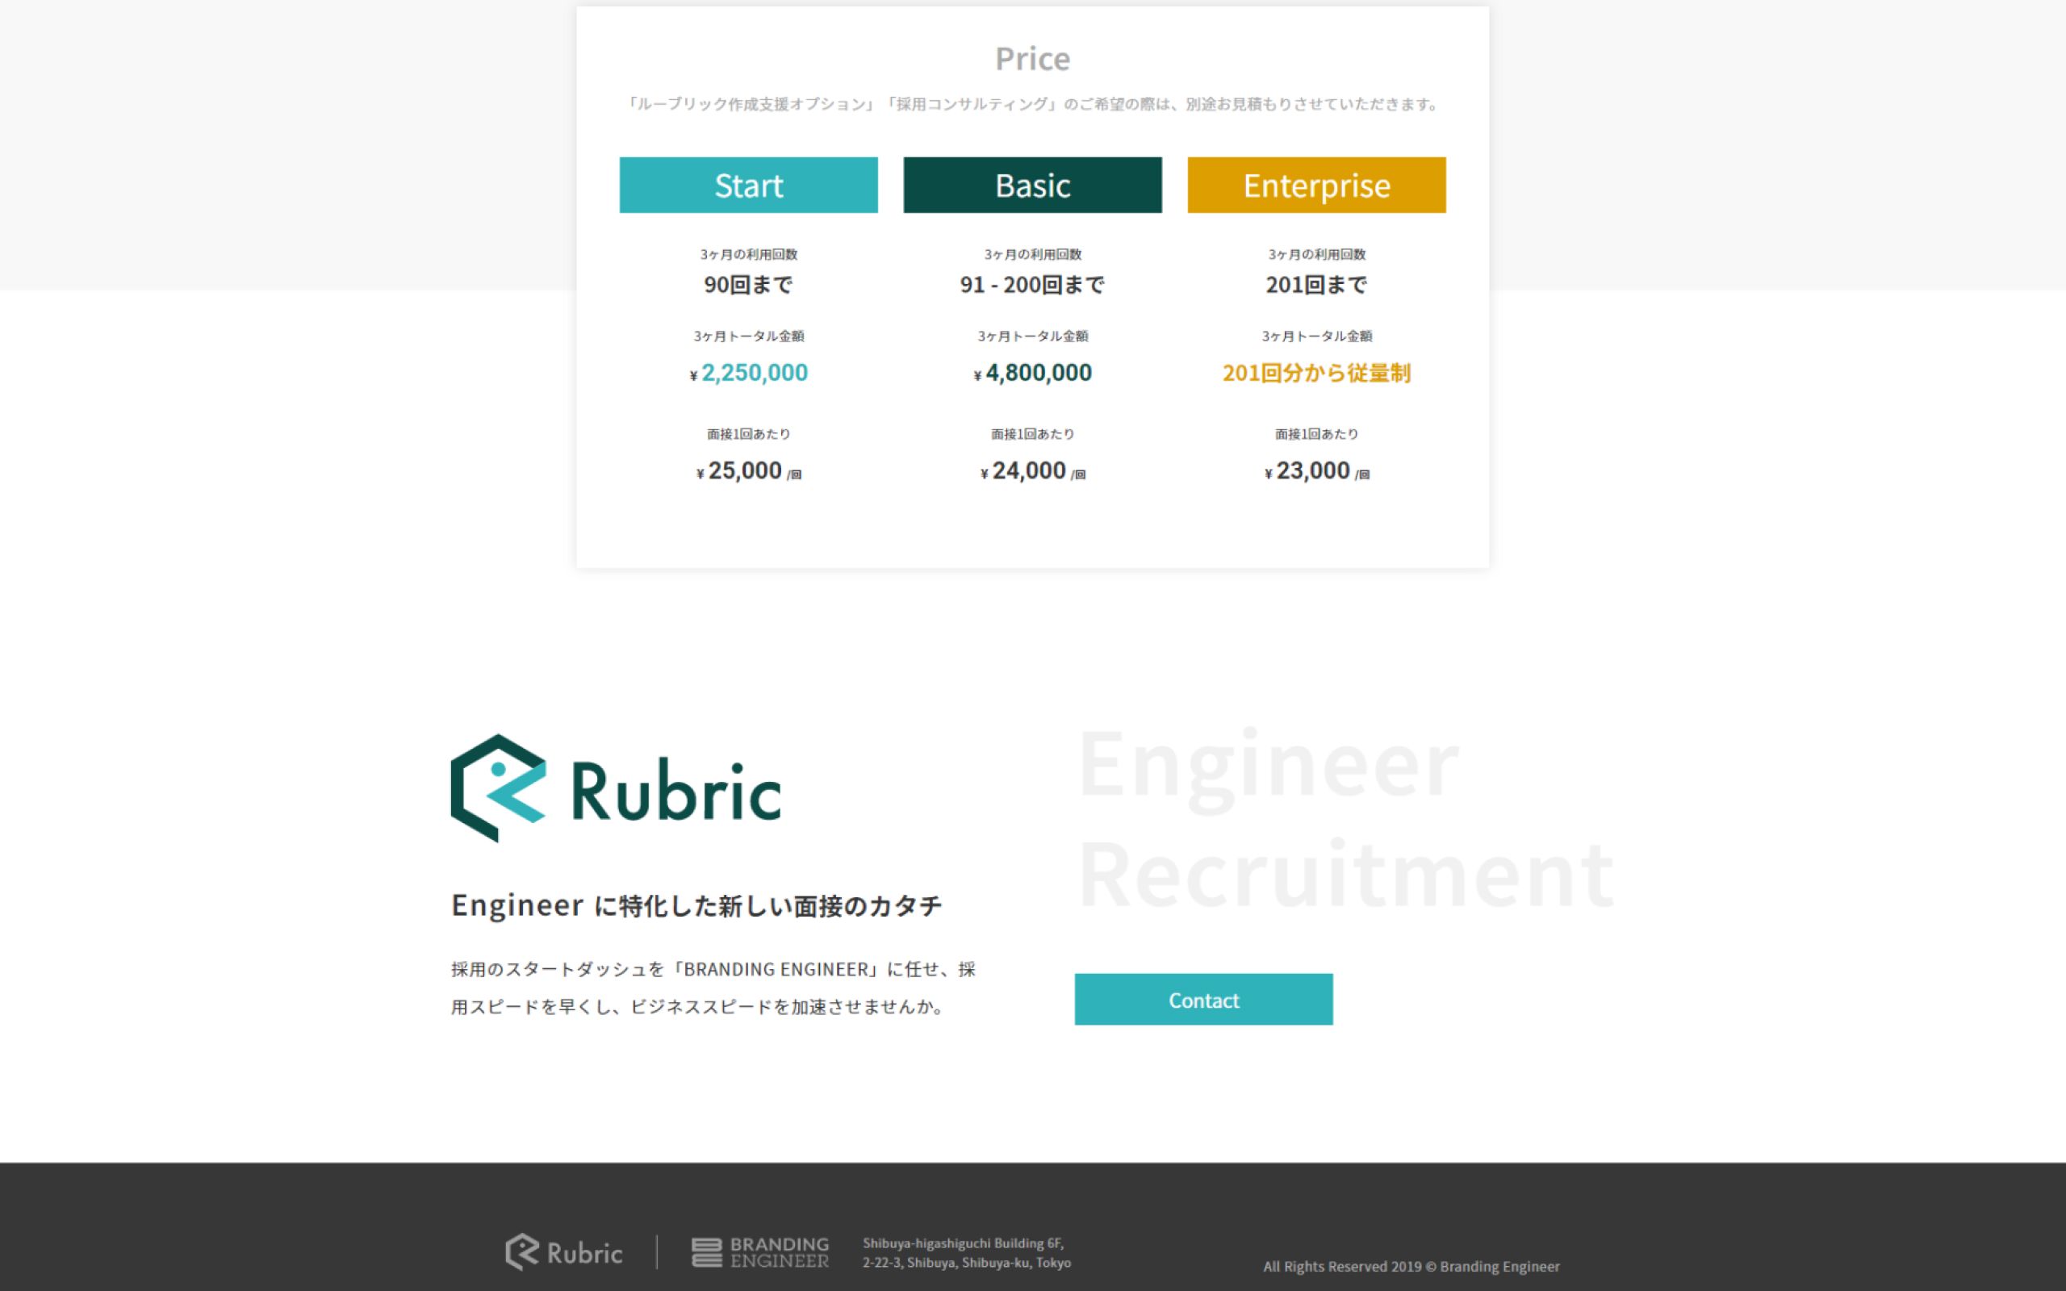Select the Start plan header
2066x1291 pixels.
(748, 186)
